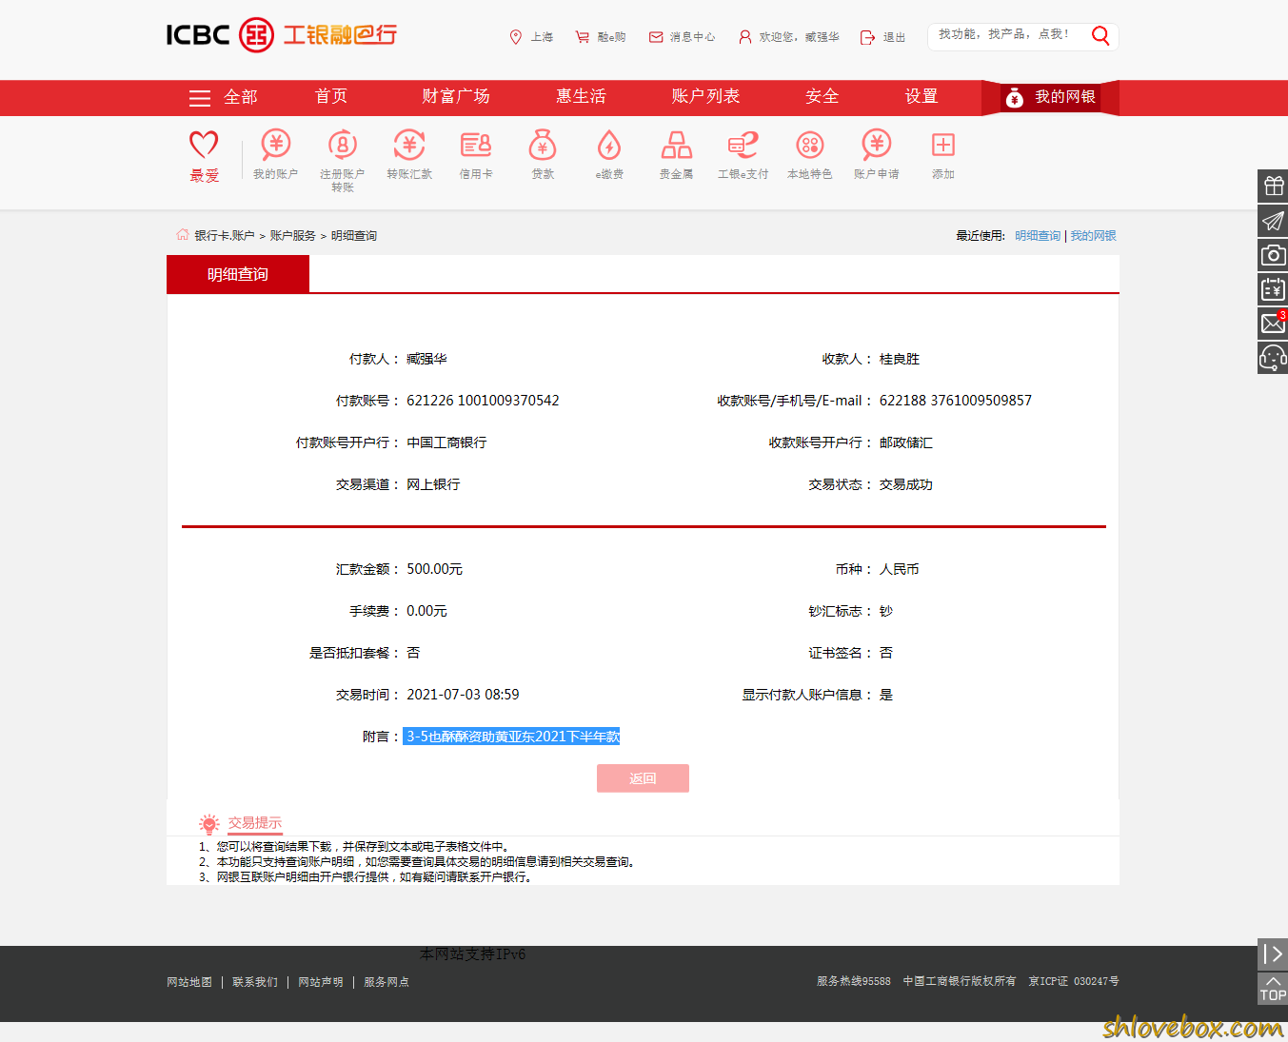The width and height of the screenshot is (1288, 1042).
Task: Open 财富广场 menu item
Action: (456, 96)
